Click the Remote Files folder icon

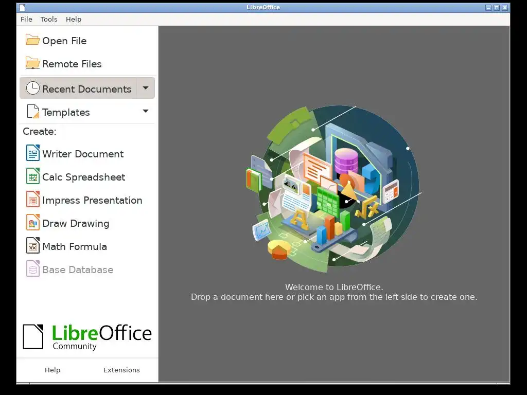point(32,63)
